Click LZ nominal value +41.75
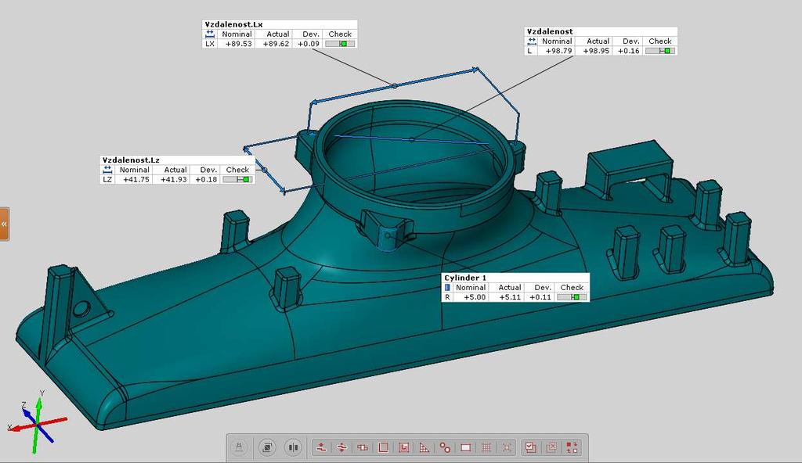 (x=136, y=180)
